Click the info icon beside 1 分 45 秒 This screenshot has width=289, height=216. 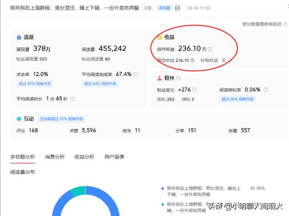click(x=72, y=99)
